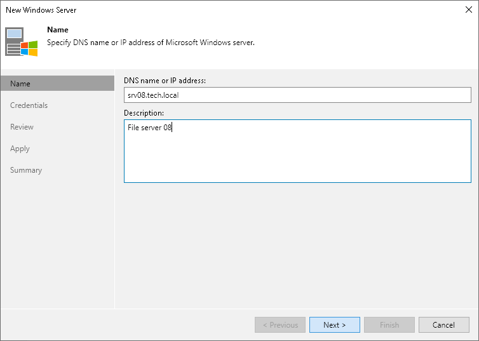Click the bold 'Name' heading
479x341 pixels.
[58, 30]
